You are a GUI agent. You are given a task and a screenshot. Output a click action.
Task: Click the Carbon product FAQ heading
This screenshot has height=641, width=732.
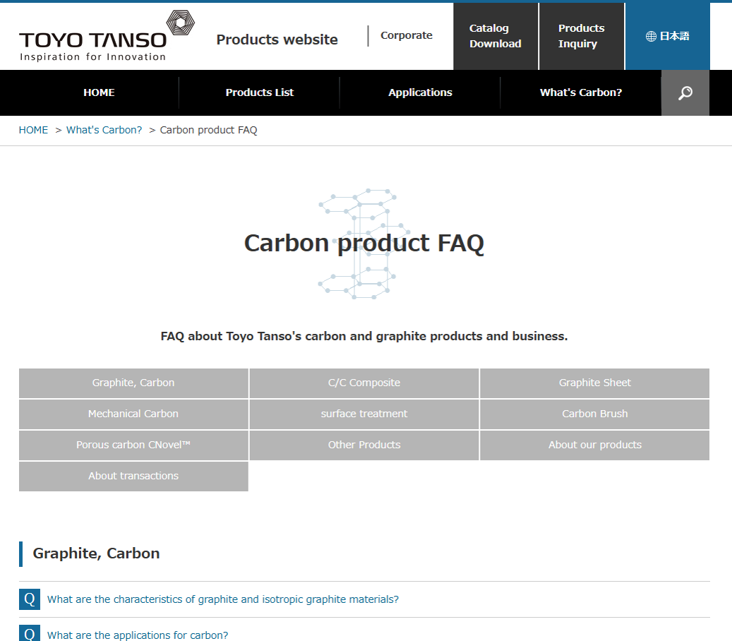tap(364, 244)
